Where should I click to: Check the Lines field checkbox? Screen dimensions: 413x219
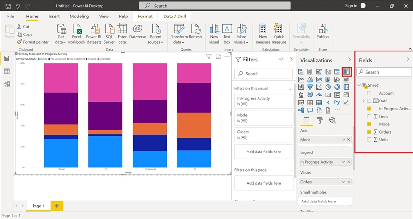(369, 117)
